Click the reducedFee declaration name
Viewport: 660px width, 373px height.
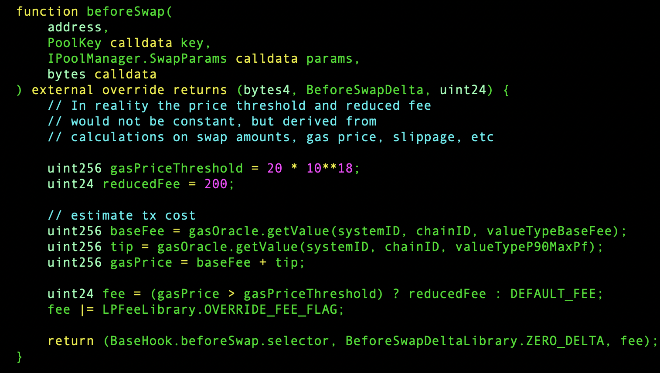[141, 184]
